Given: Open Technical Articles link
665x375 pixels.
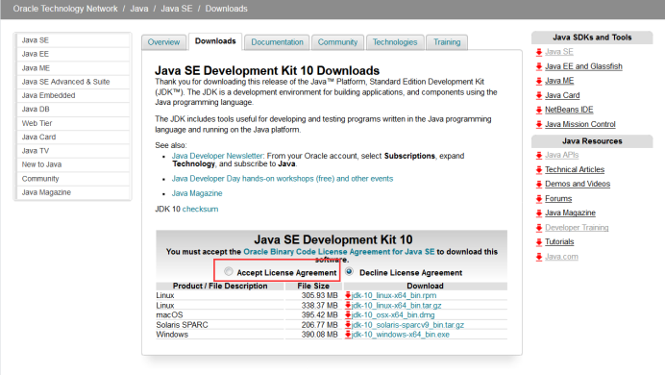Looking at the screenshot, I should 575,169.
